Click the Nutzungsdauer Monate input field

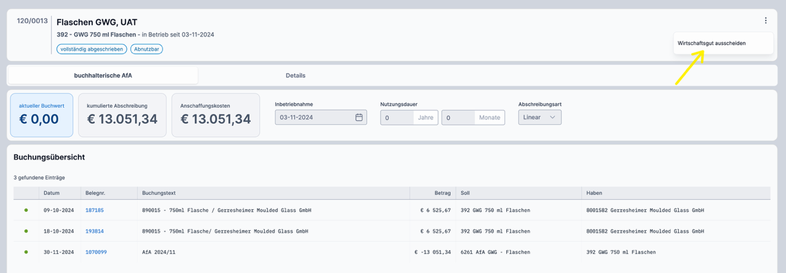(x=458, y=118)
